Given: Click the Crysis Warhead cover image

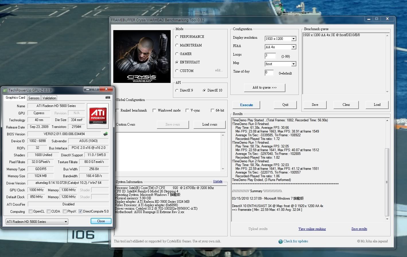Looking at the screenshot, I should (142, 57).
